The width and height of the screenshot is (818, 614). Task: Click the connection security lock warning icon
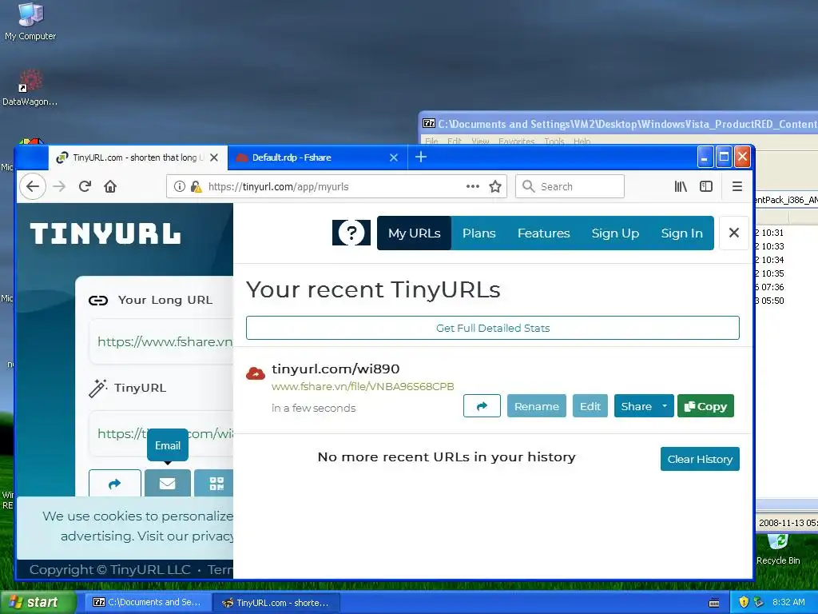tap(197, 186)
